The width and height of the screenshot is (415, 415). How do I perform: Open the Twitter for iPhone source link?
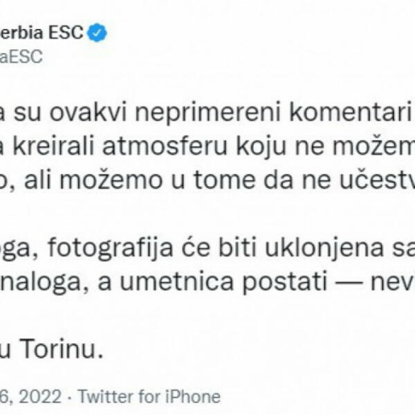(x=149, y=396)
